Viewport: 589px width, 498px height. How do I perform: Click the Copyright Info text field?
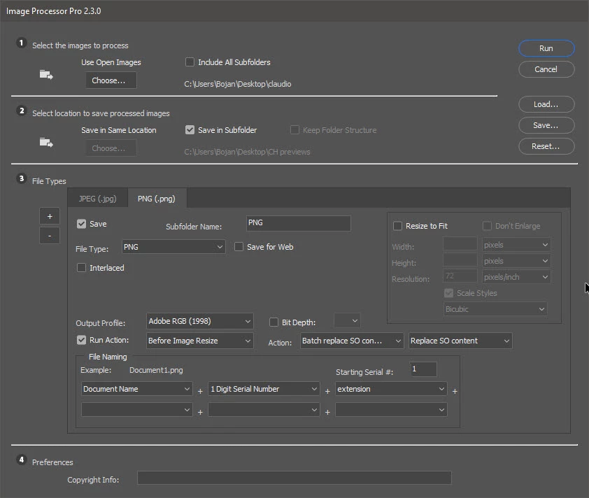tap(294, 478)
